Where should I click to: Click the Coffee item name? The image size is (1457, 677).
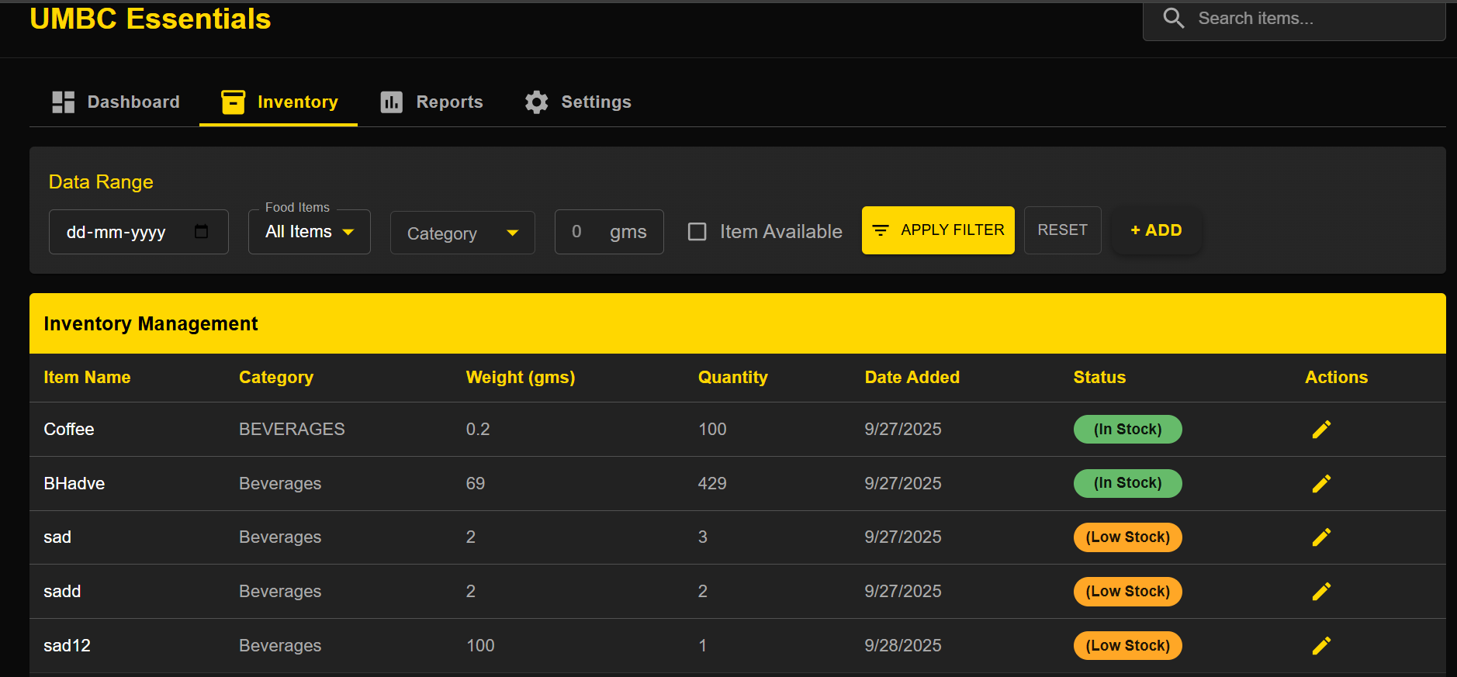[69, 430]
